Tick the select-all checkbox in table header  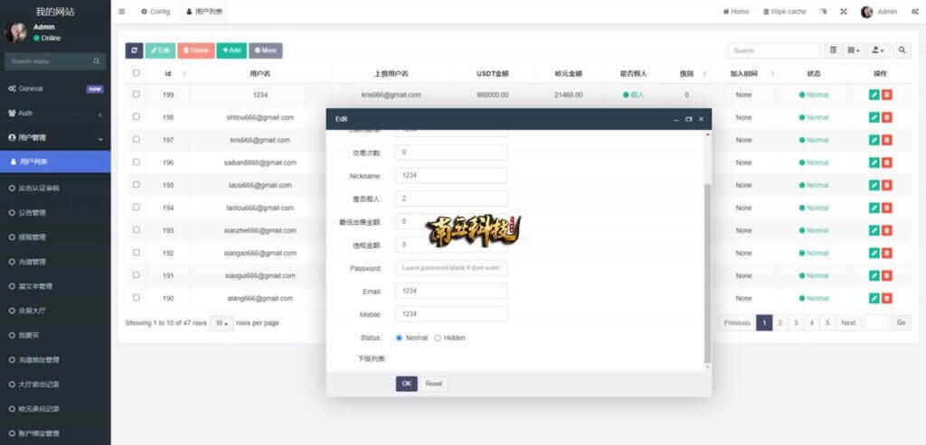click(137, 73)
